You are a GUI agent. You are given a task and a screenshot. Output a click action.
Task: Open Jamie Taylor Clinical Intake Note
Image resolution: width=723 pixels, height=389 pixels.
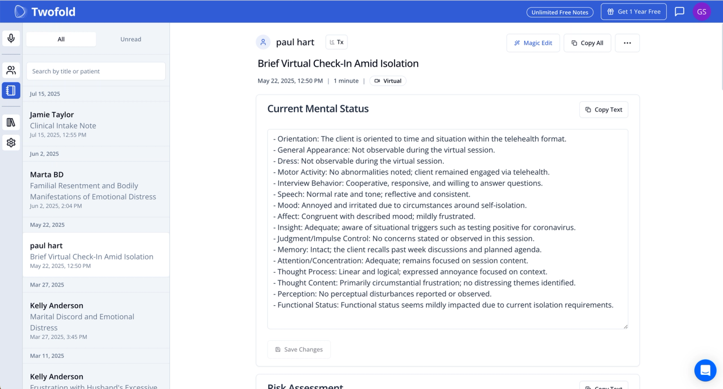click(96, 123)
